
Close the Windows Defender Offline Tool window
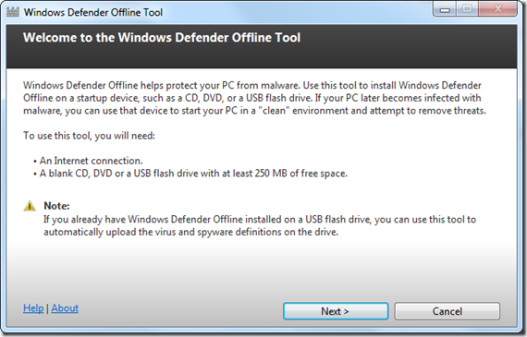click(x=497, y=9)
